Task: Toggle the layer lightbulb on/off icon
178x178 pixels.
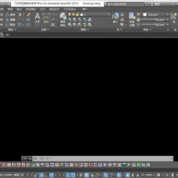Action: coord(69,14)
